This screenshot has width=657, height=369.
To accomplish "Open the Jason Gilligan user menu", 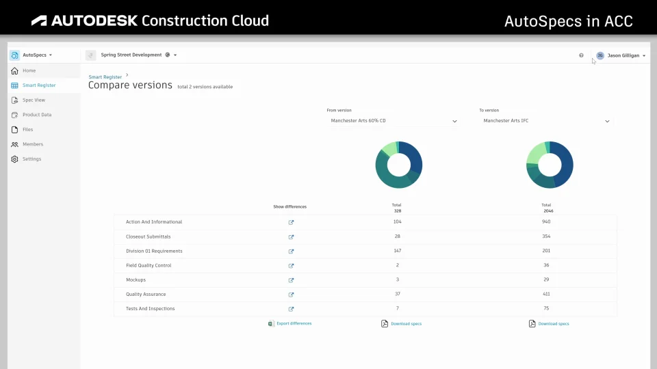I will 621,55.
